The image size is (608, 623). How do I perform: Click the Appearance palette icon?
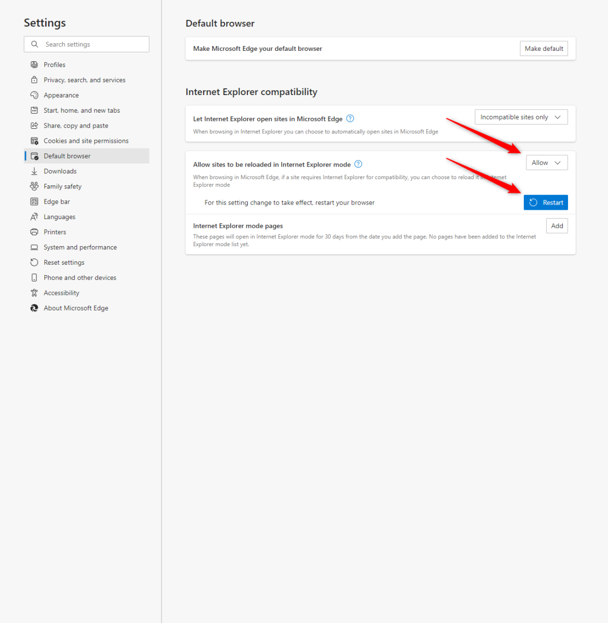pyautogui.click(x=34, y=95)
